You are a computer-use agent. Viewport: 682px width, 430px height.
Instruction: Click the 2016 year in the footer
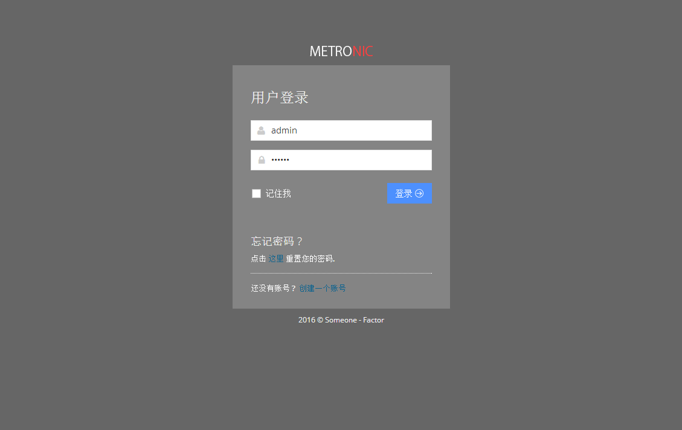[307, 320]
